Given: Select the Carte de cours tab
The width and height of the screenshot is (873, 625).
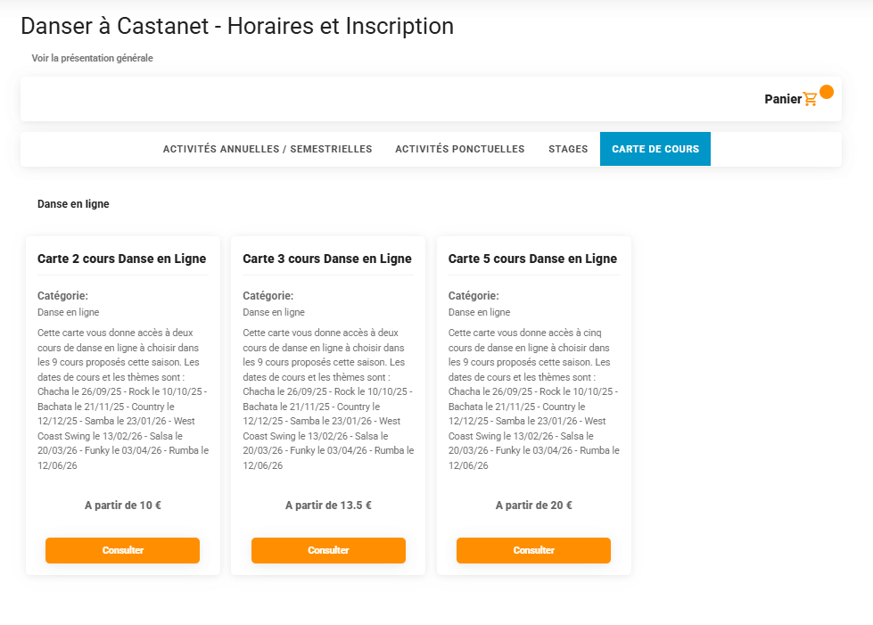Looking at the screenshot, I should [655, 149].
